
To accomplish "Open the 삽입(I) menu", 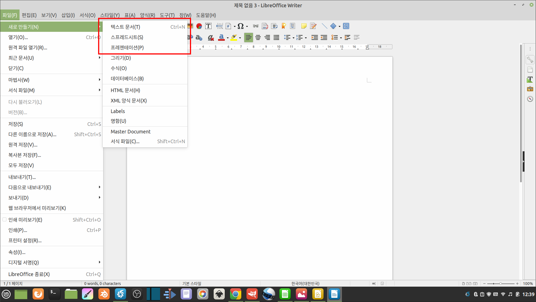I will [68, 15].
